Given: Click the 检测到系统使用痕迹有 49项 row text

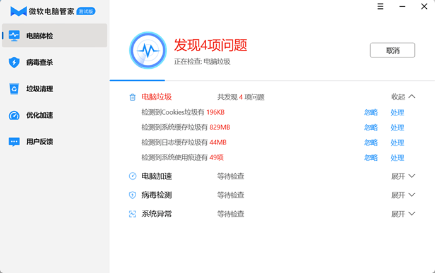Looking at the screenshot, I should pos(183,158).
